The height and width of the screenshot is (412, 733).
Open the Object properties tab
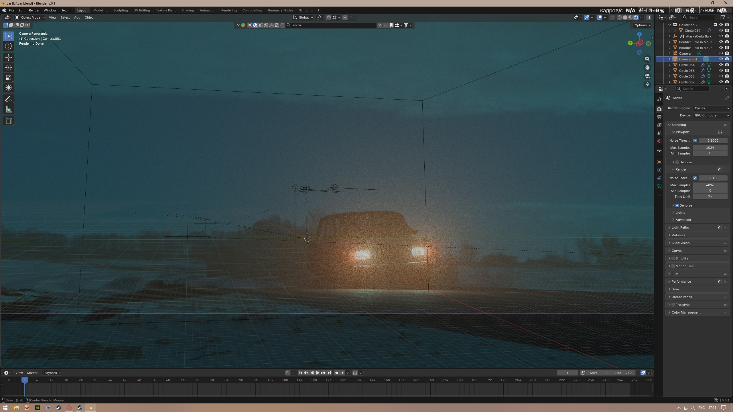click(659, 162)
